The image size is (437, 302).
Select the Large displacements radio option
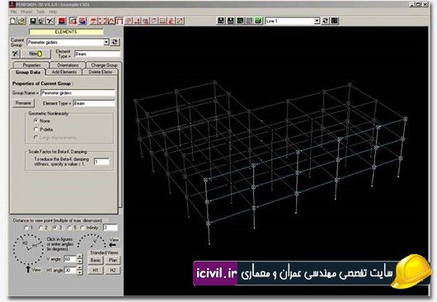(x=35, y=137)
